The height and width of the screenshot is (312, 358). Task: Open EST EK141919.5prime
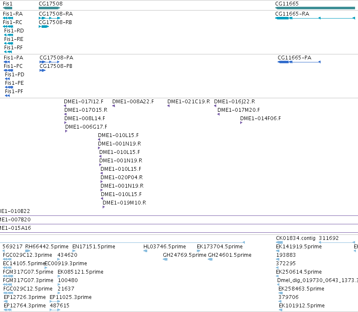click(x=299, y=247)
